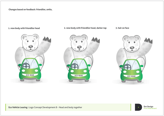Click the first bear's waving paw
The image size is (164, 116).
point(47,39)
